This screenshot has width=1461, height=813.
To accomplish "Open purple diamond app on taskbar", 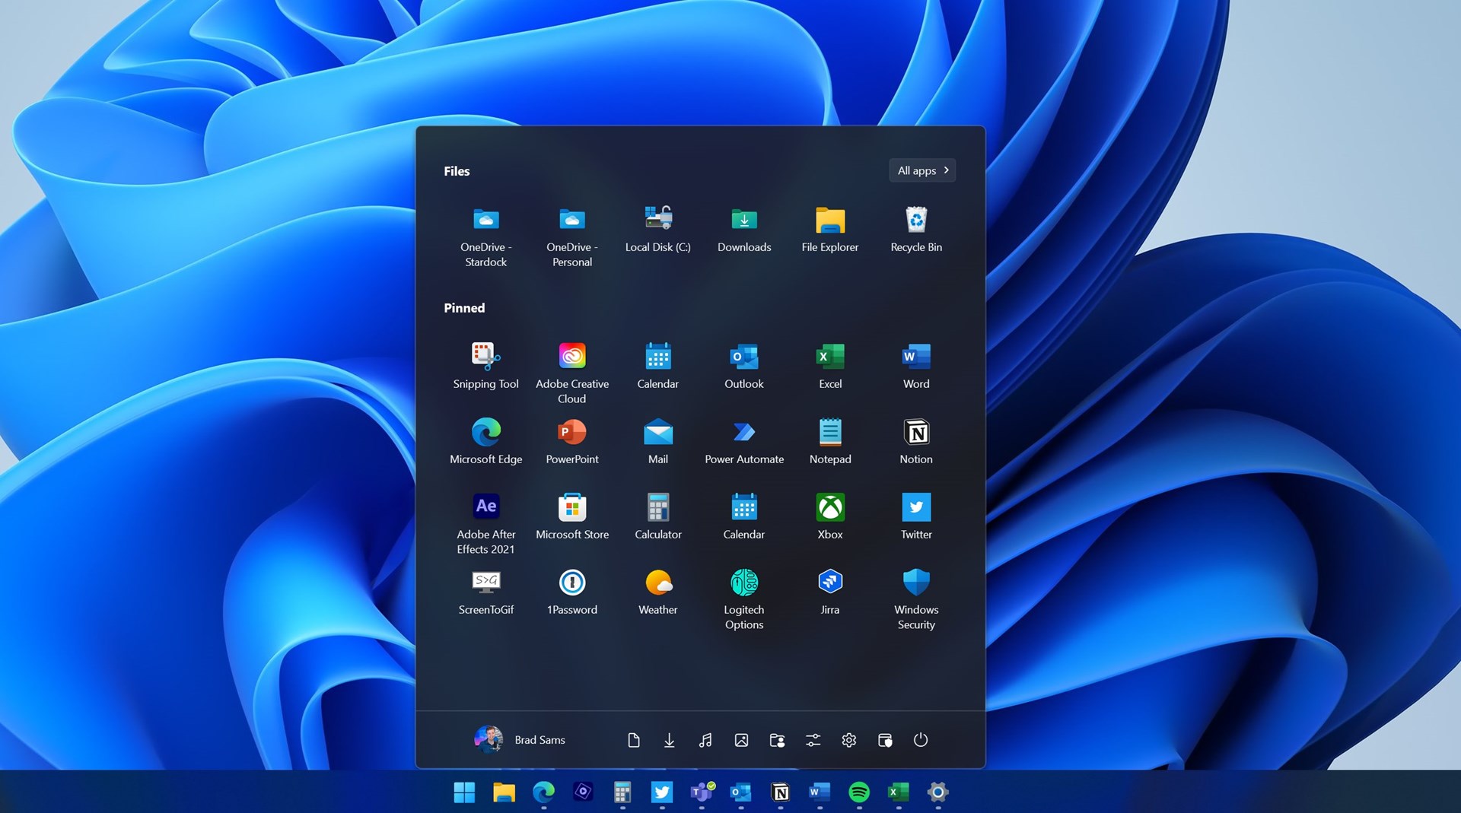I will (x=583, y=792).
